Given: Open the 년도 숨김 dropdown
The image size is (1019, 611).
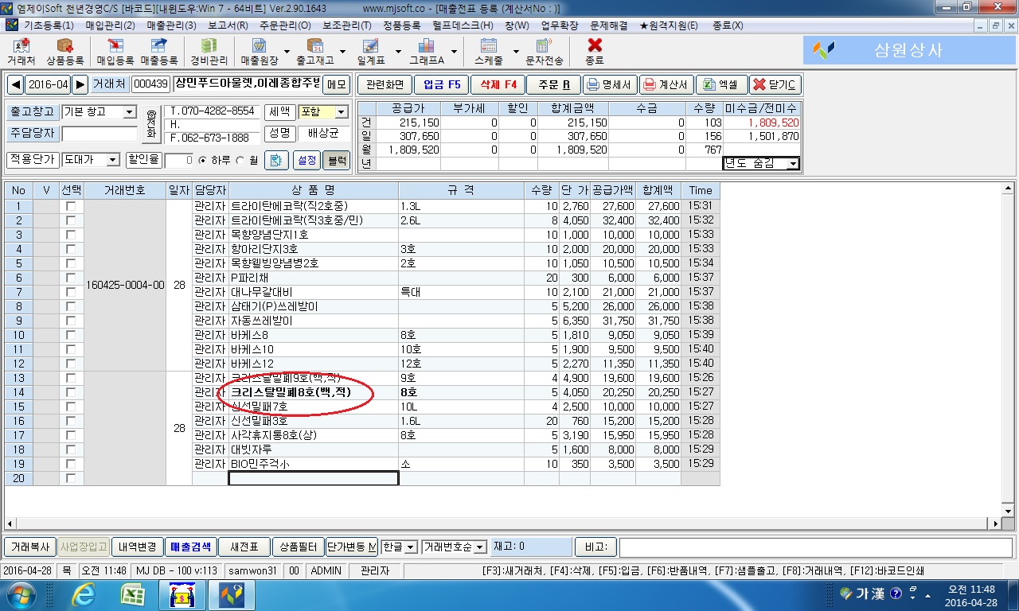Looking at the screenshot, I should tap(792, 164).
